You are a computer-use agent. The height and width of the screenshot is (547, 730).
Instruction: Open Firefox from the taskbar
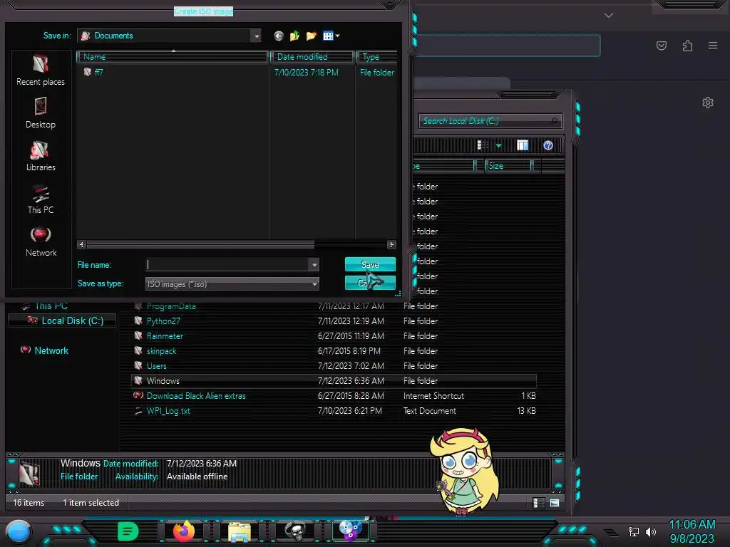[184, 531]
